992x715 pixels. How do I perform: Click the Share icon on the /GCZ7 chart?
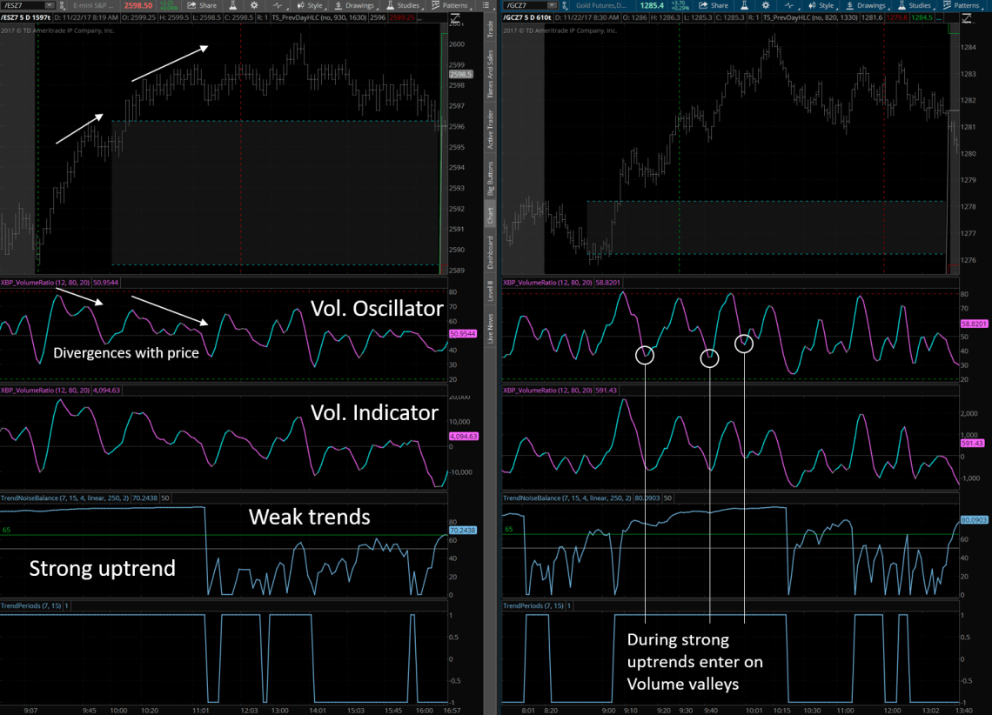715,5
